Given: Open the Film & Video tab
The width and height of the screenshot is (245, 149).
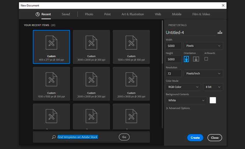Looking at the screenshot, I should (x=201, y=14).
